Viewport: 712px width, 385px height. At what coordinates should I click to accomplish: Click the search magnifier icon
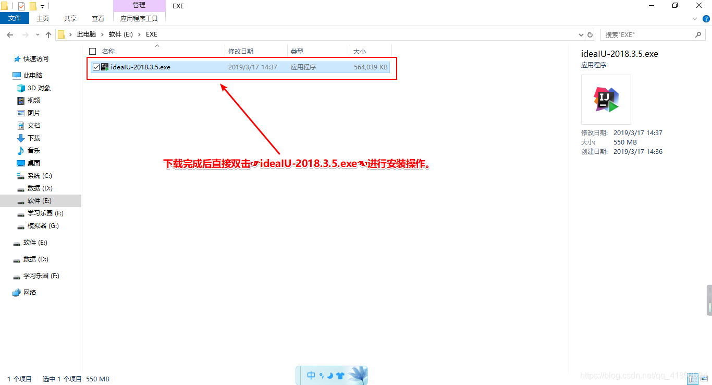coord(698,34)
